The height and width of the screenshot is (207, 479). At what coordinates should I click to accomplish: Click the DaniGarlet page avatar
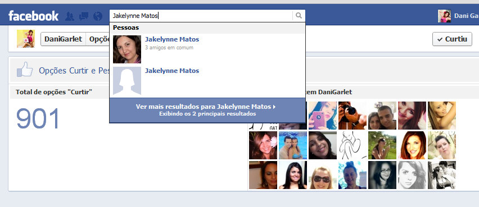point(26,39)
